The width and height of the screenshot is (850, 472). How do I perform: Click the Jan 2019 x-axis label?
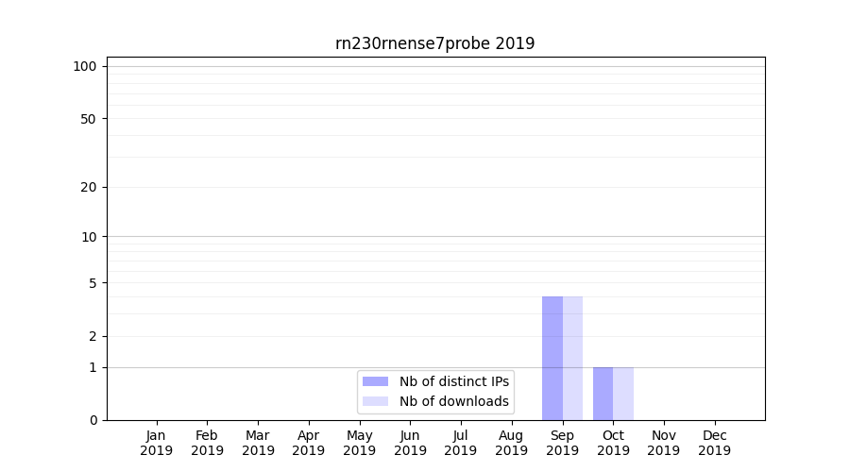[157, 443]
